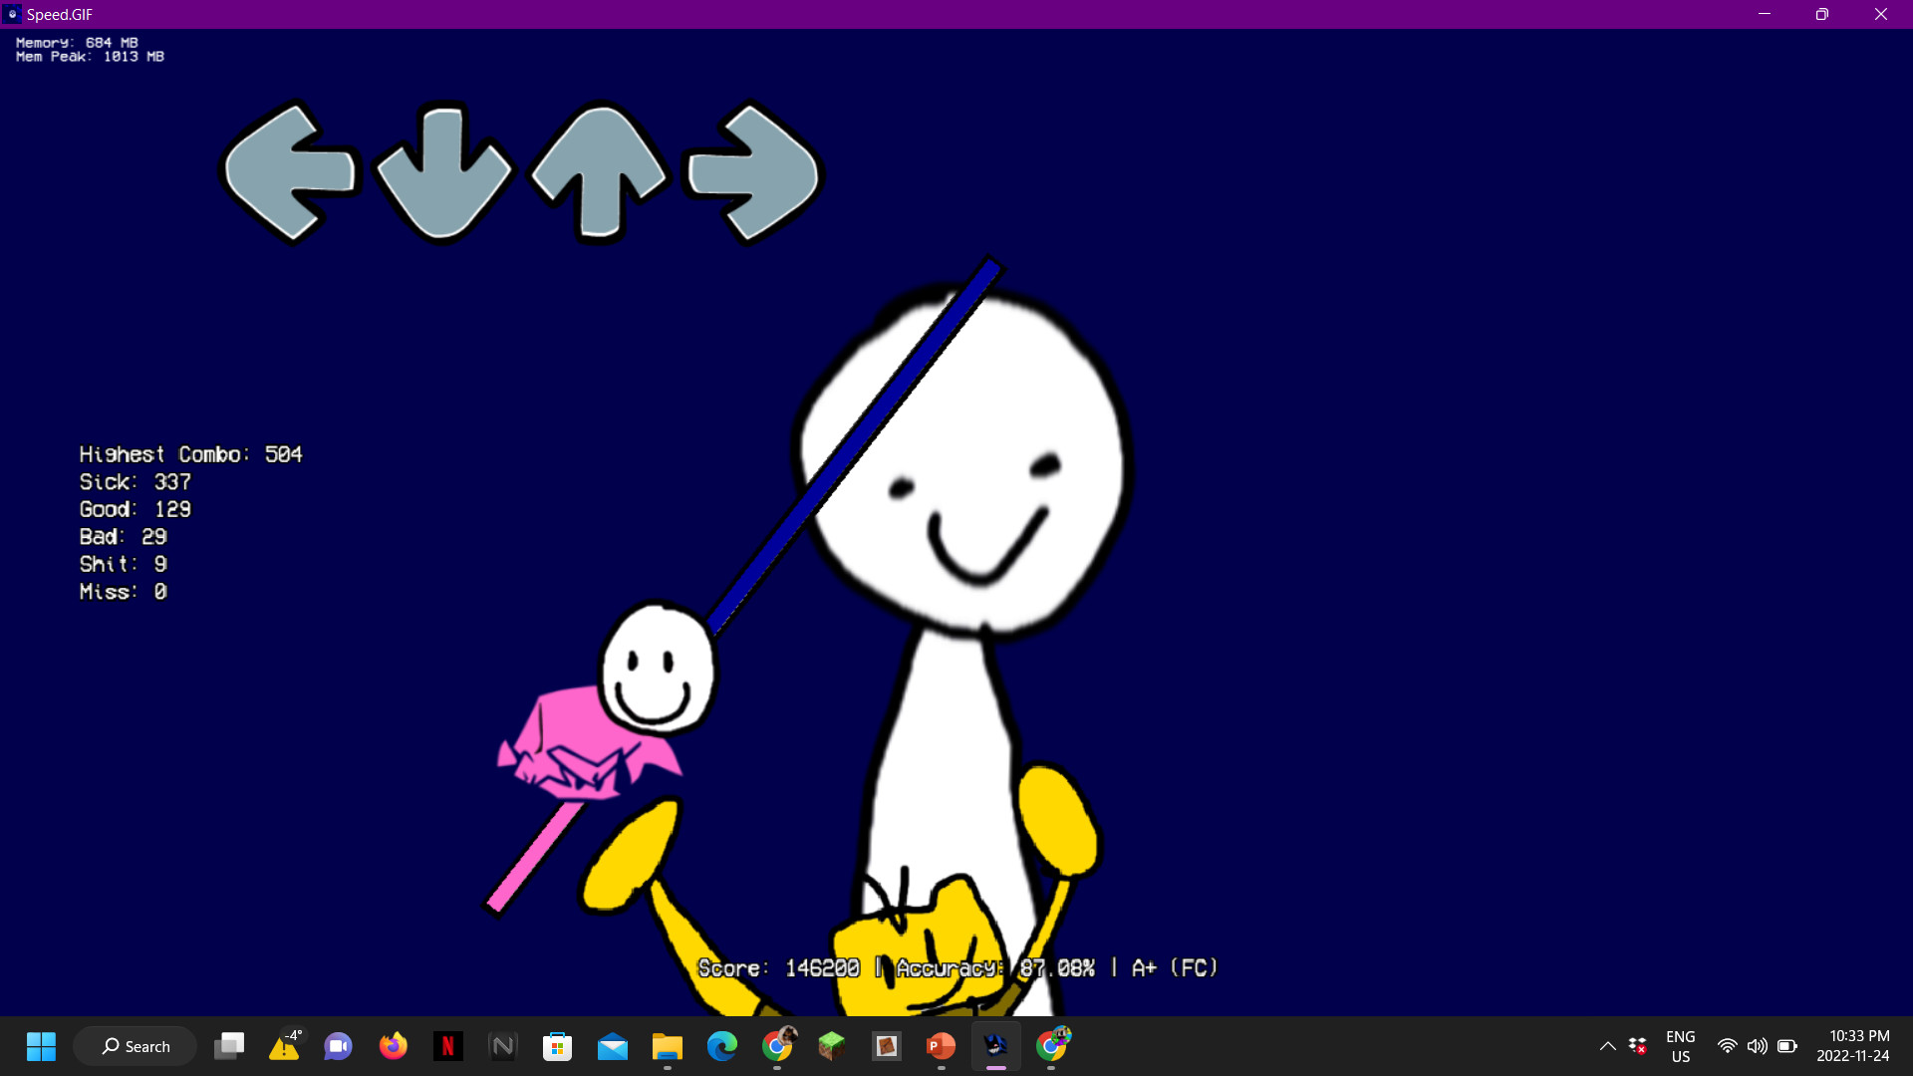Image resolution: width=1913 pixels, height=1076 pixels.
Task: Open the battery status icon
Action: coord(1787,1046)
